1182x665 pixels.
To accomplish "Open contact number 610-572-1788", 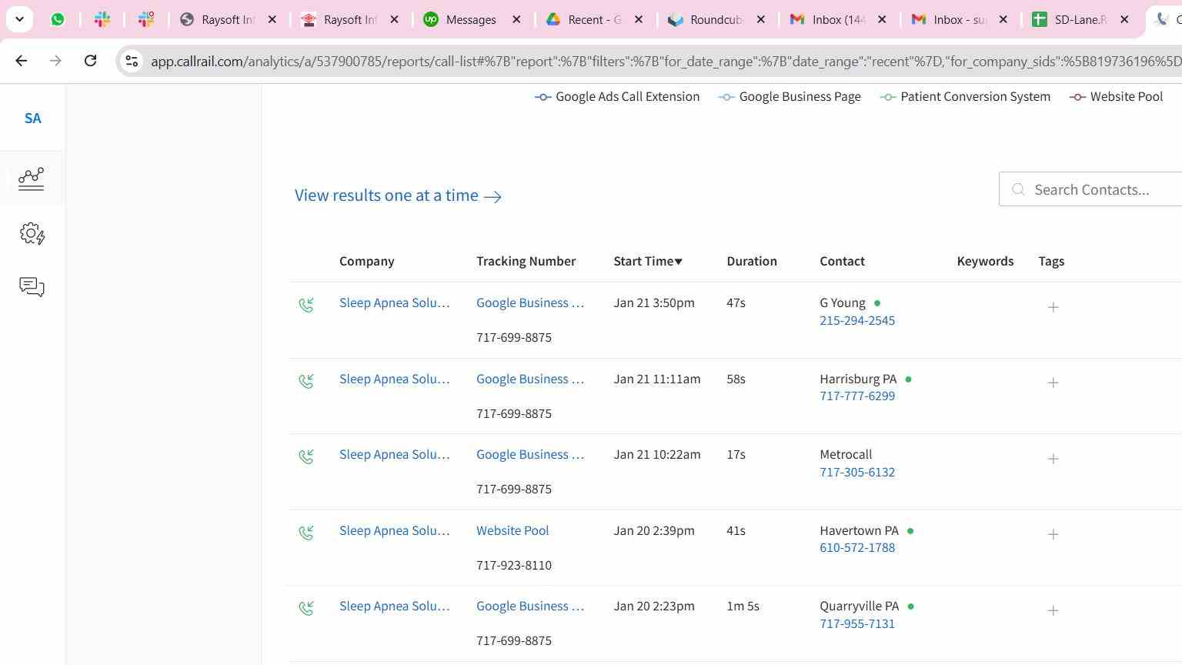I will [857, 548].
